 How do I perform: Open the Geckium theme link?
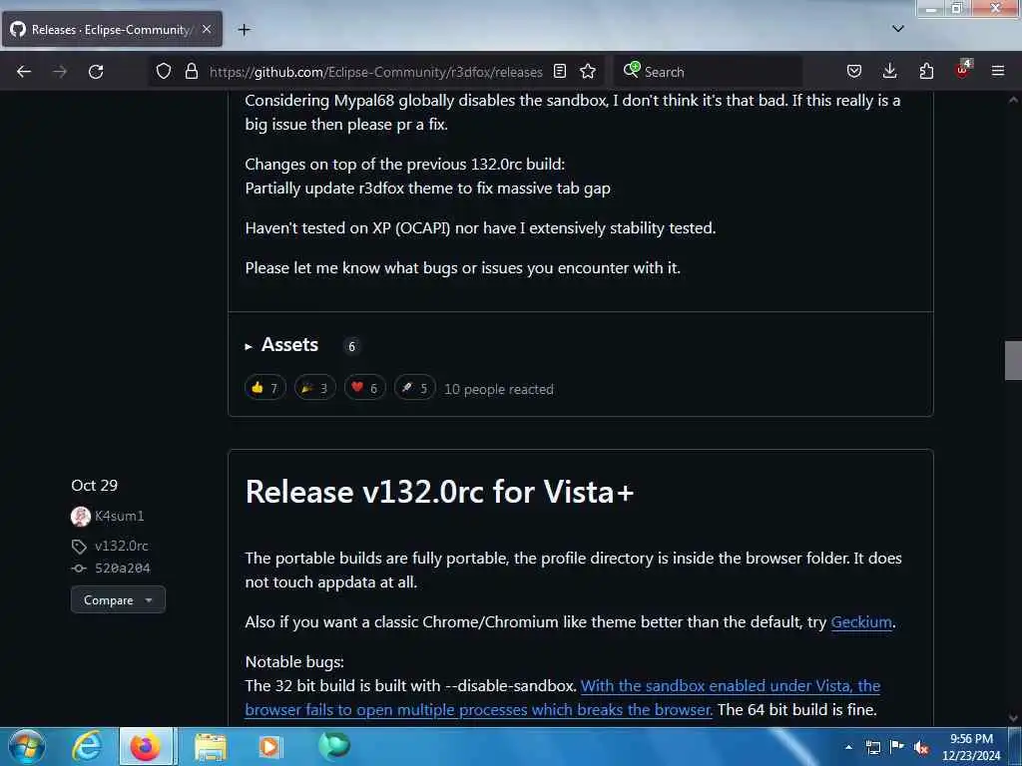pos(861,622)
